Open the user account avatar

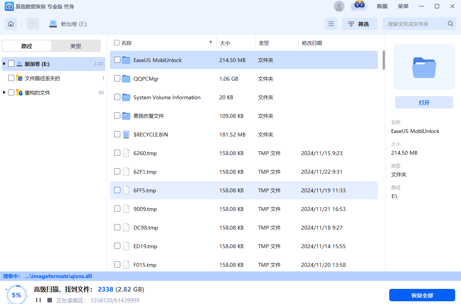pyautogui.click(x=339, y=6)
